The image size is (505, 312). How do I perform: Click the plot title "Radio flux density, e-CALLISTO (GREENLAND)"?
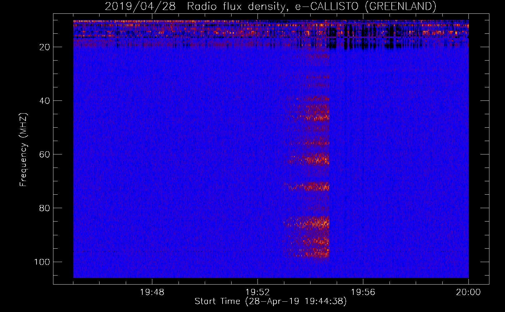point(311,6)
